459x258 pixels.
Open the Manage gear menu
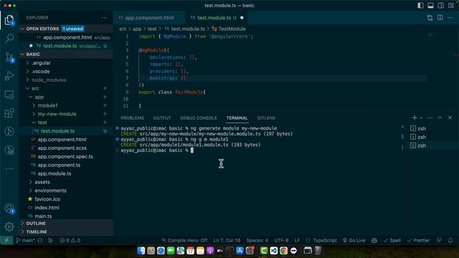click(x=9, y=226)
